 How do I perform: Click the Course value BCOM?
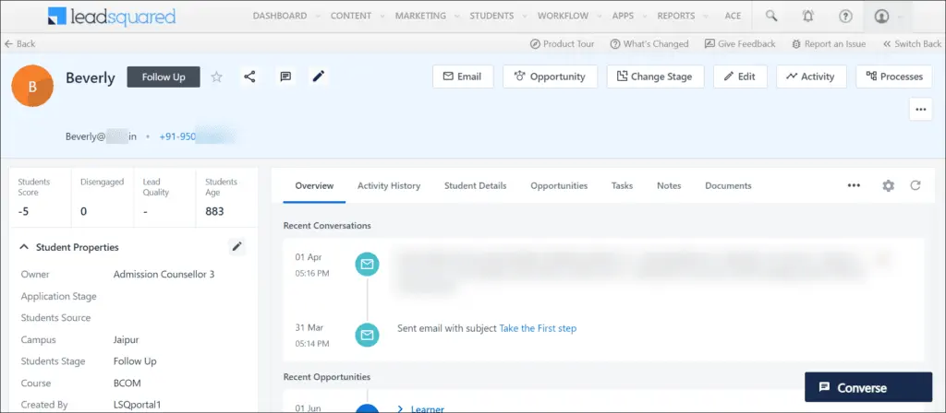127,383
